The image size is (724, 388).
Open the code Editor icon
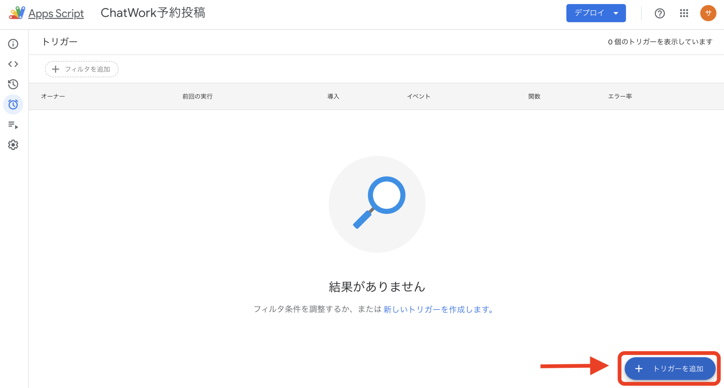[x=13, y=64]
